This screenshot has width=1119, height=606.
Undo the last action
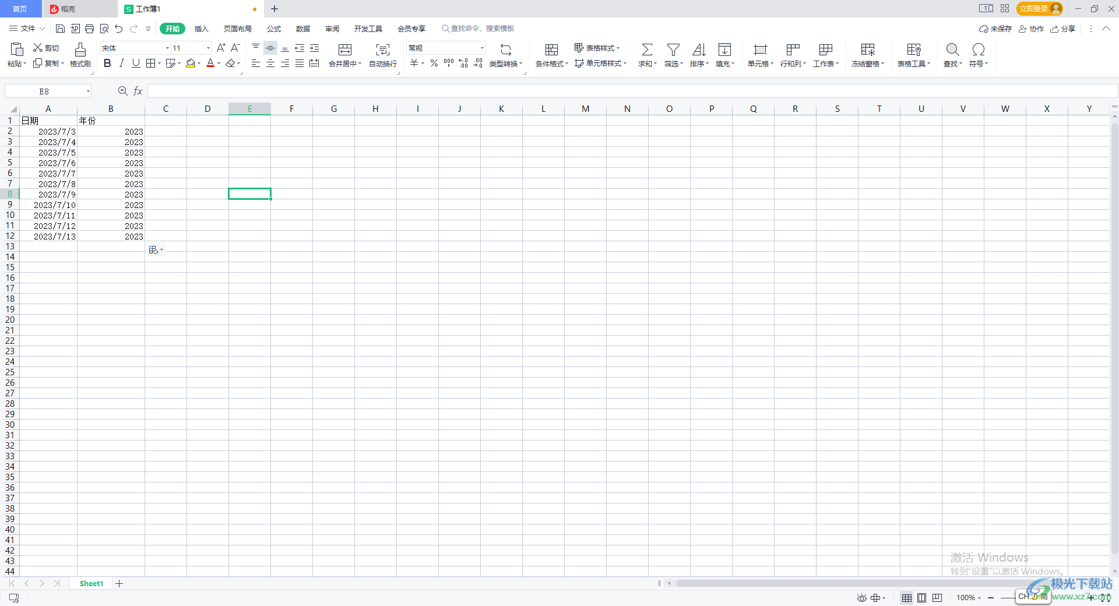[x=119, y=29]
